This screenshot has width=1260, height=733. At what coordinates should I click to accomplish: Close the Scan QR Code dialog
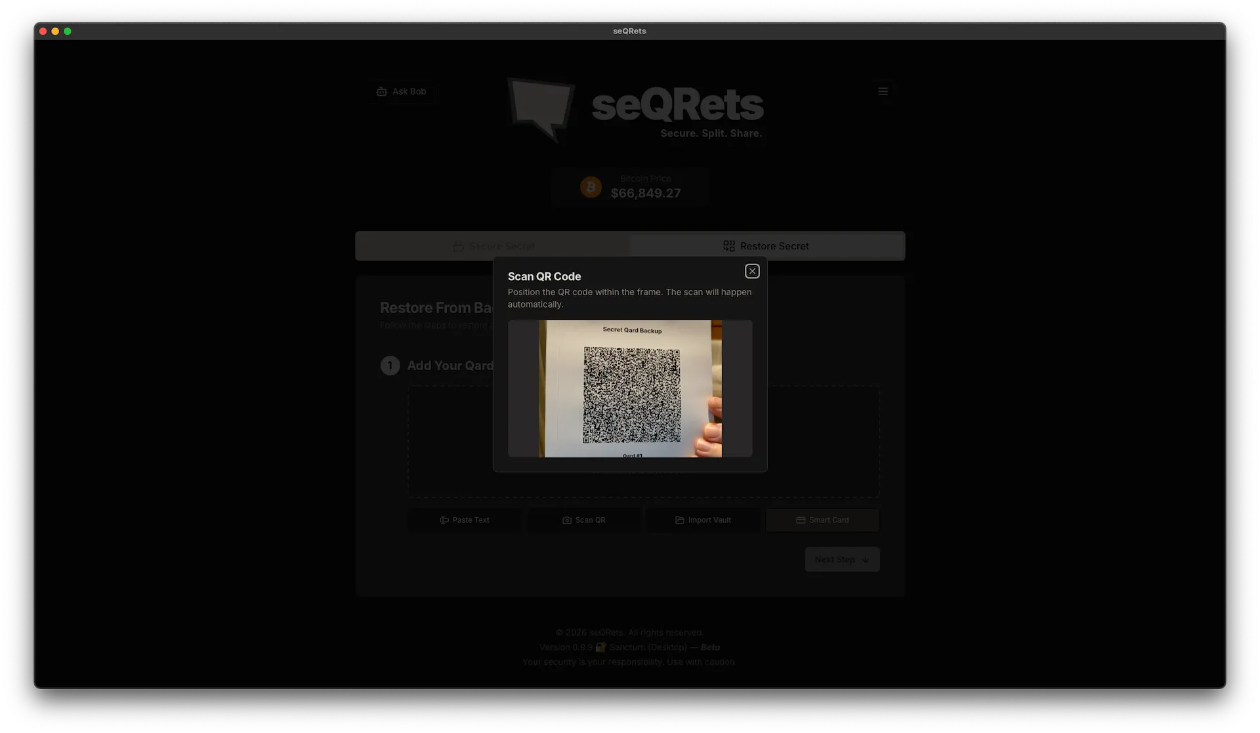click(752, 271)
